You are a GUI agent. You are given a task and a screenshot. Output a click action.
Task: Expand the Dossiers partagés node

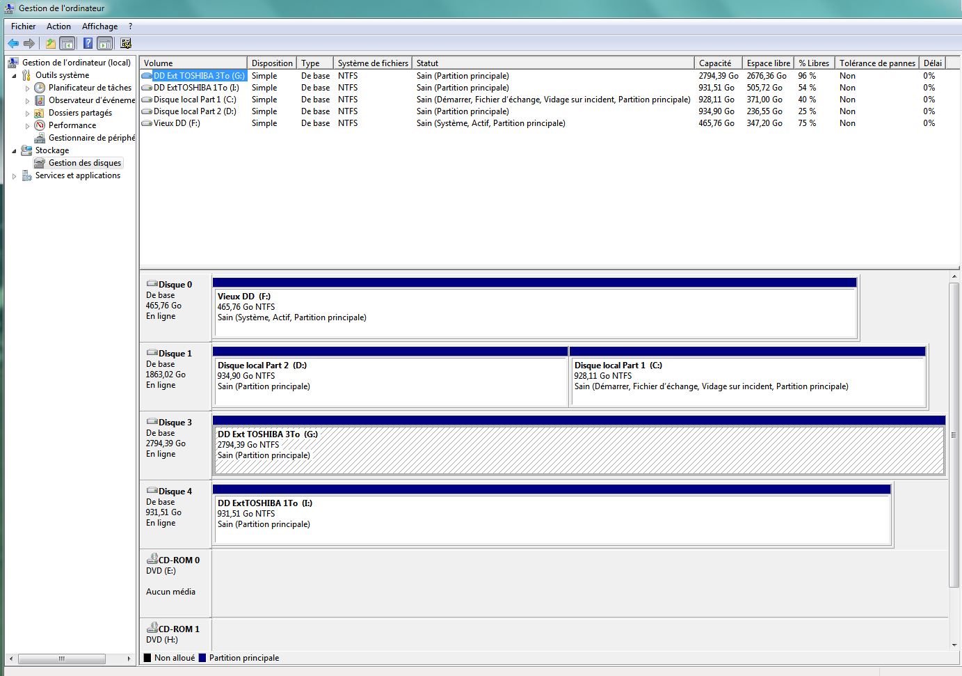27,113
